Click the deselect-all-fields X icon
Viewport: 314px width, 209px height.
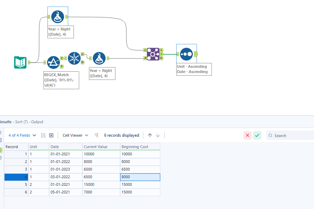coord(51,135)
